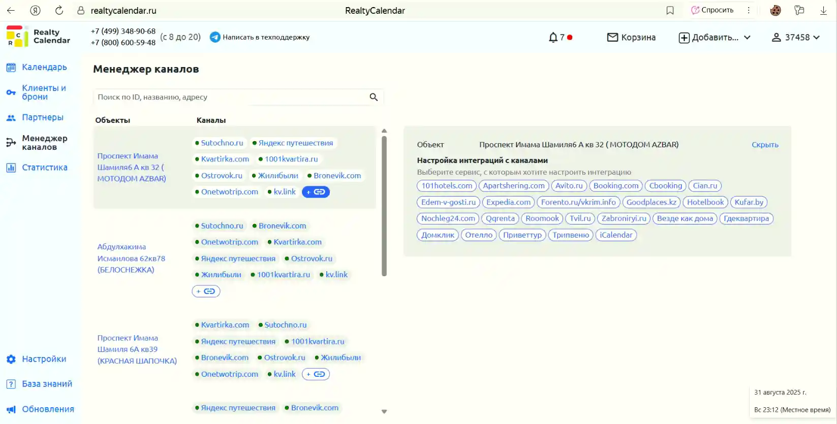Hide the integration panel with Скрыть
Viewport: 837px width, 424px height.
click(x=765, y=145)
